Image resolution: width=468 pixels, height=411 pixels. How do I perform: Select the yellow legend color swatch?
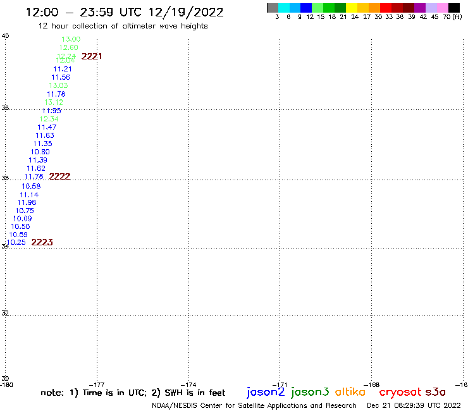(352, 8)
